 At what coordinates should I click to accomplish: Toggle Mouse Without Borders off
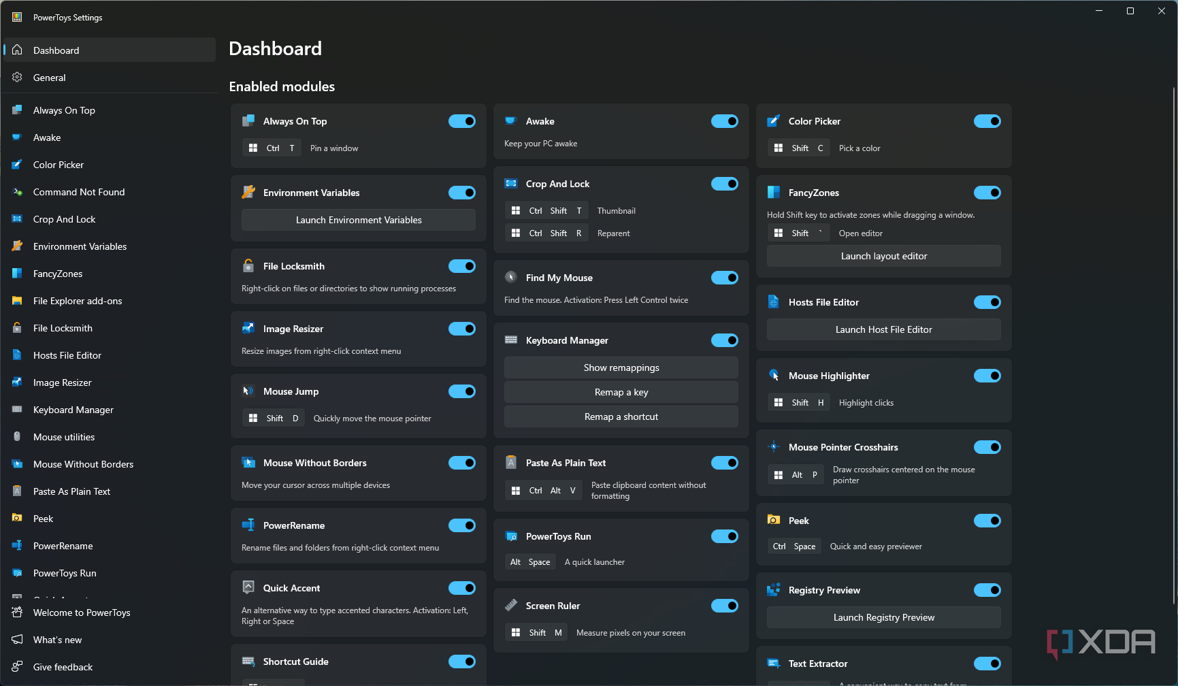point(462,463)
